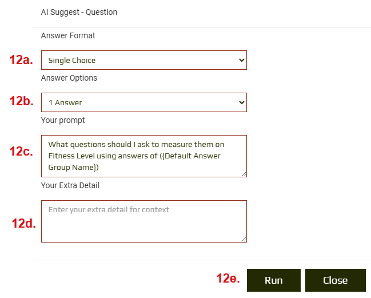Screen dimensions: 371x298
Task: Grab the prompt text area resize handle
Action: click(x=244, y=174)
